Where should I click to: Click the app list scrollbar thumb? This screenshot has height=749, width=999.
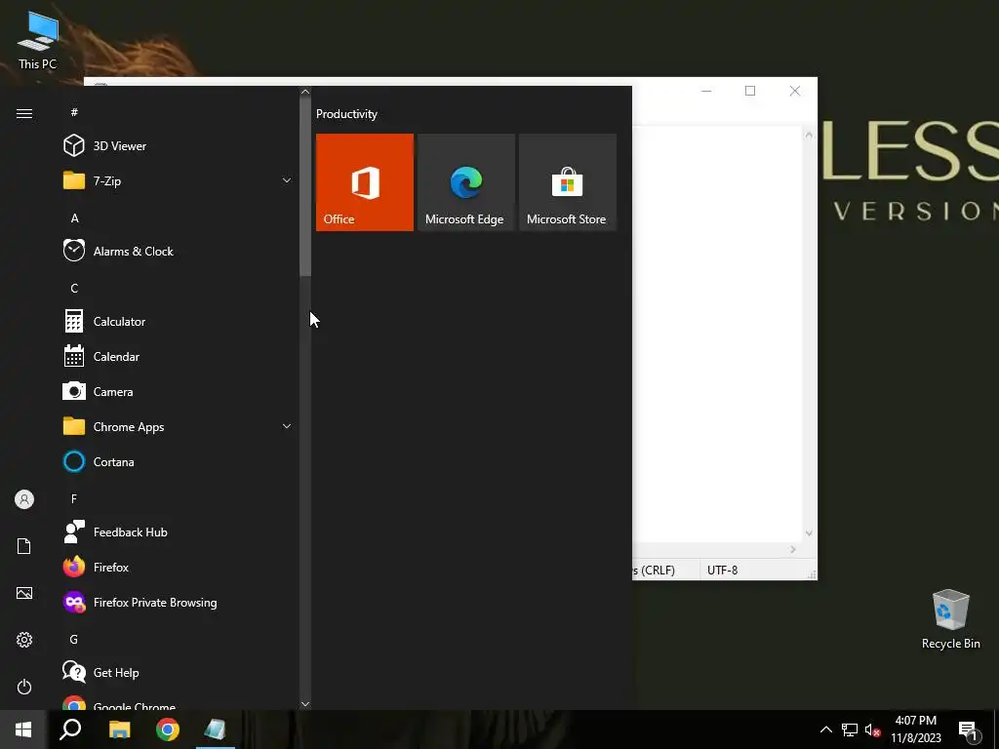point(305,186)
